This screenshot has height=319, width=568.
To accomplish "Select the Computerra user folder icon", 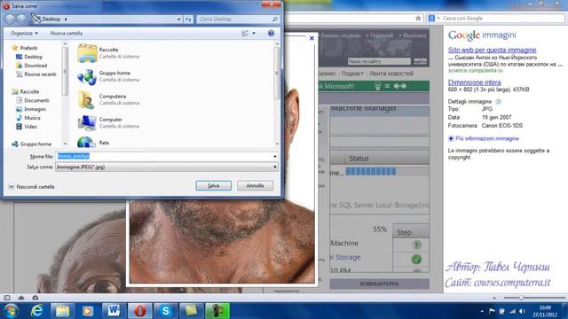I will [87, 99].
